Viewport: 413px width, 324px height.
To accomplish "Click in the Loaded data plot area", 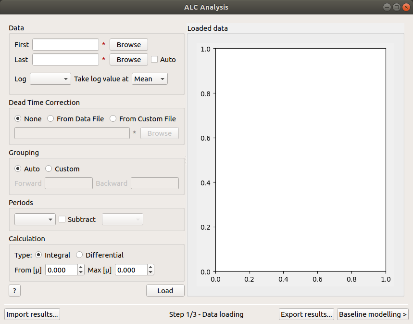I will (x=300, y=160).
